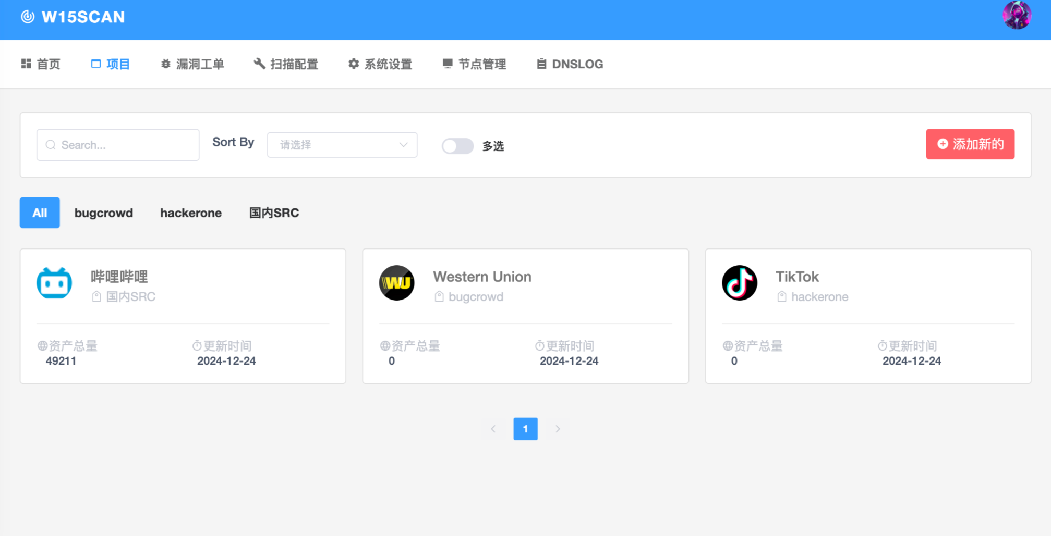Toggle the 多选 multi-select switch

click(457, 146)
